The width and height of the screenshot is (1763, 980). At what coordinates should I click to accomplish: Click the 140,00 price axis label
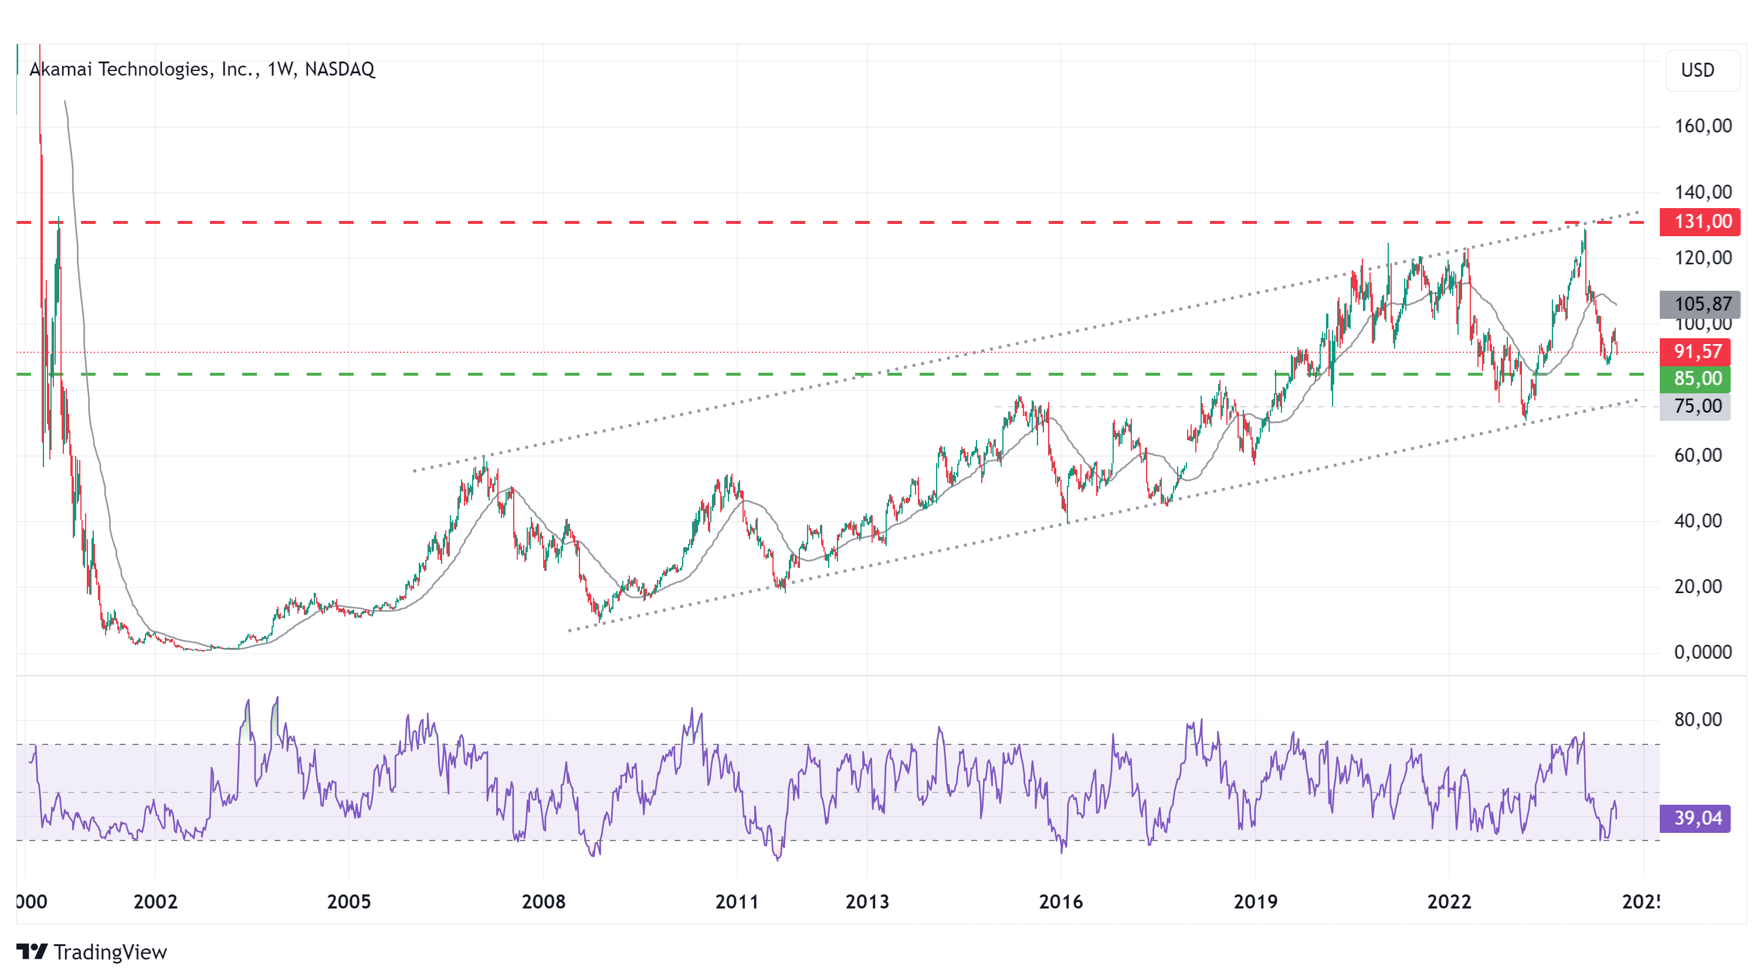tap(1703, 192)
